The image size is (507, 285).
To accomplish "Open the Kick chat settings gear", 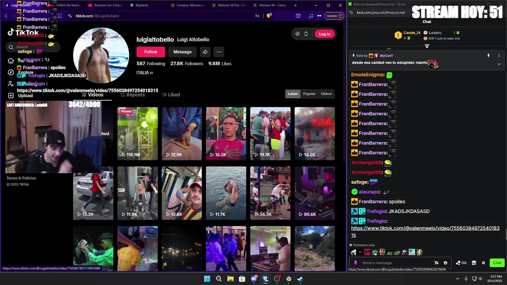I will [x=483, y=263].
